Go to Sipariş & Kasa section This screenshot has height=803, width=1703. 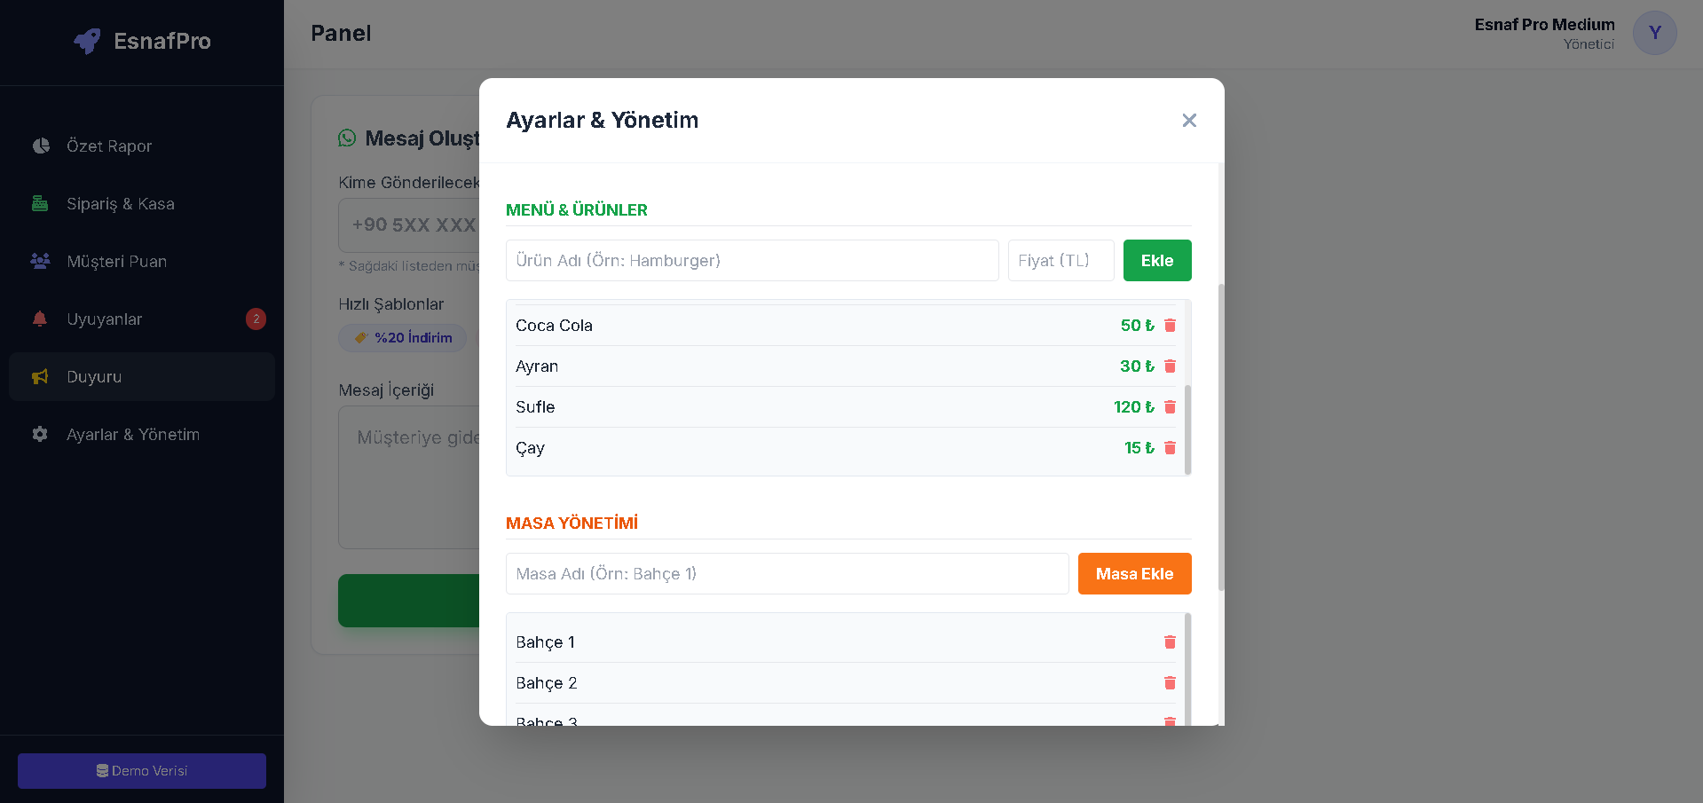(120, 204)
